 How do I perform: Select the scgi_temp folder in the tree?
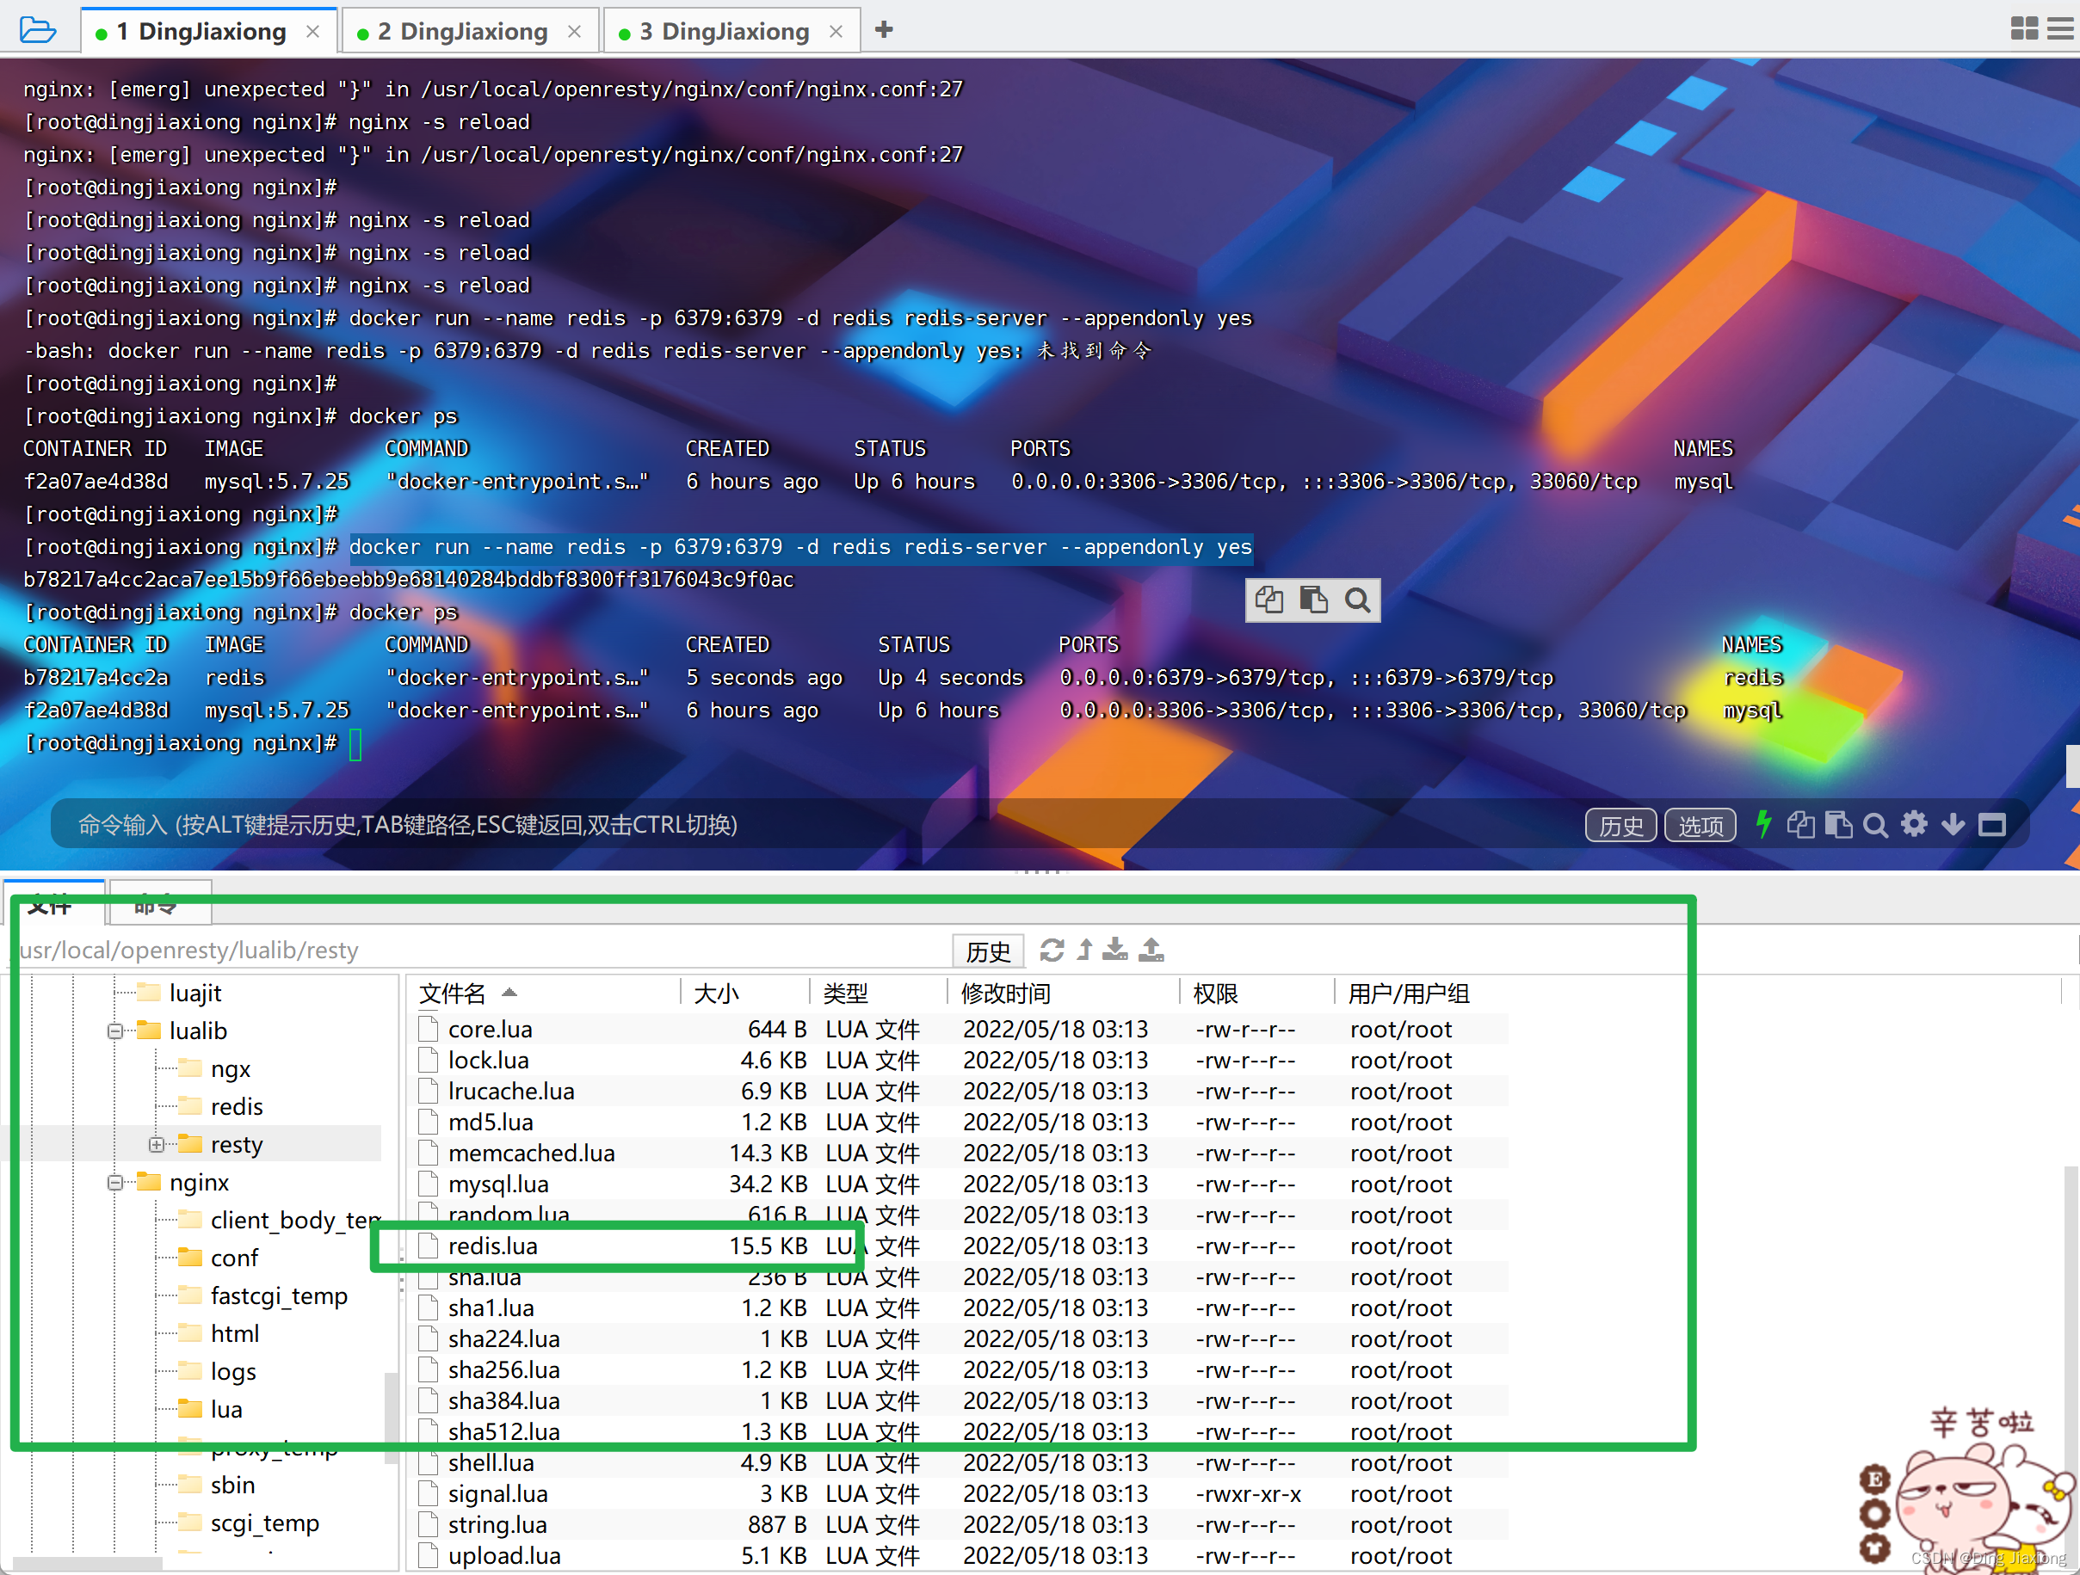tap(250, 1523)
